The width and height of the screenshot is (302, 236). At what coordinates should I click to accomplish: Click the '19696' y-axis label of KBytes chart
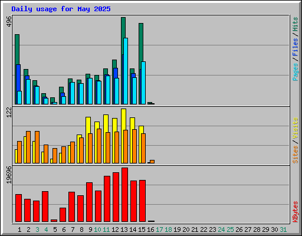click(x=9, y=175)
